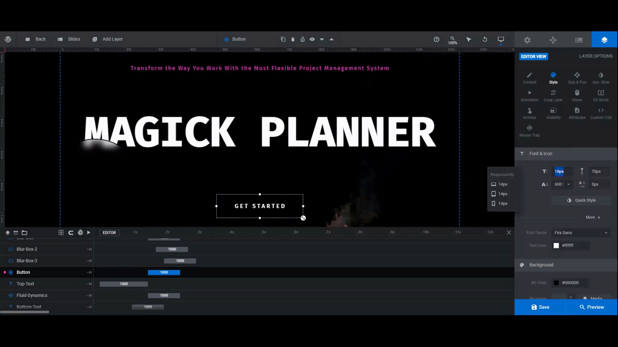Select the Style settings panel
The height and width of the screenshot is (347, 618).
click(x=553, y=78)
